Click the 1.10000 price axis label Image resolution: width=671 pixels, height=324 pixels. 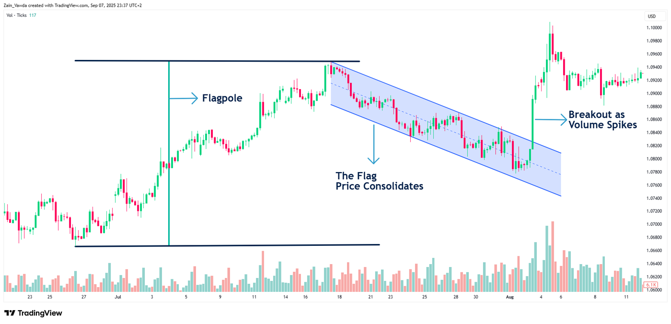655,28
